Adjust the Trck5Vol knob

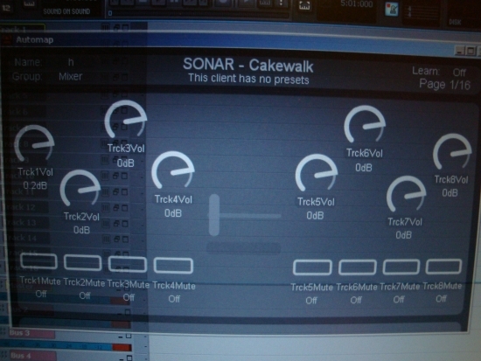coord(317,173)
